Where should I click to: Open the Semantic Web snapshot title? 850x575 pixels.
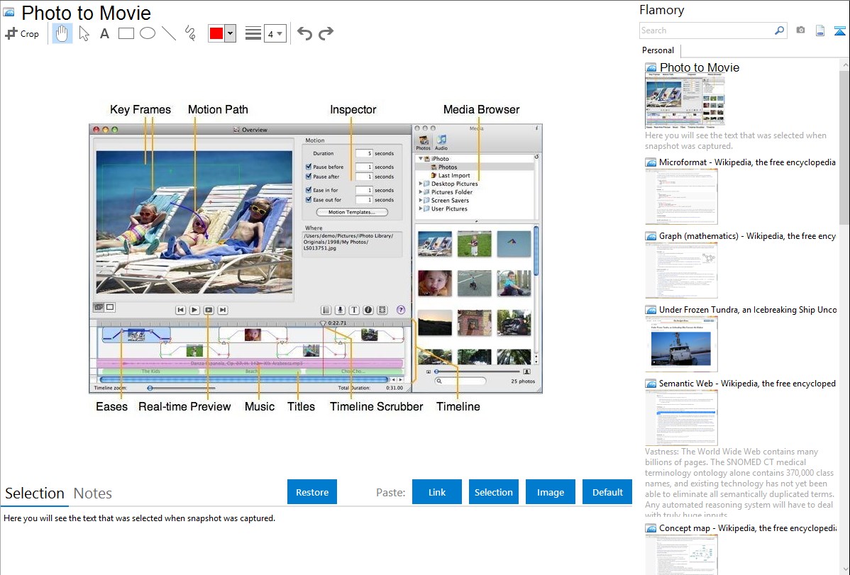[x=747, y=383]
